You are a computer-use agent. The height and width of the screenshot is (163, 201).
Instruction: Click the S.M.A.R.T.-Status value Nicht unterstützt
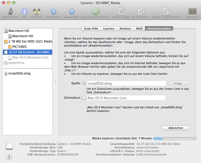point(148,151)
